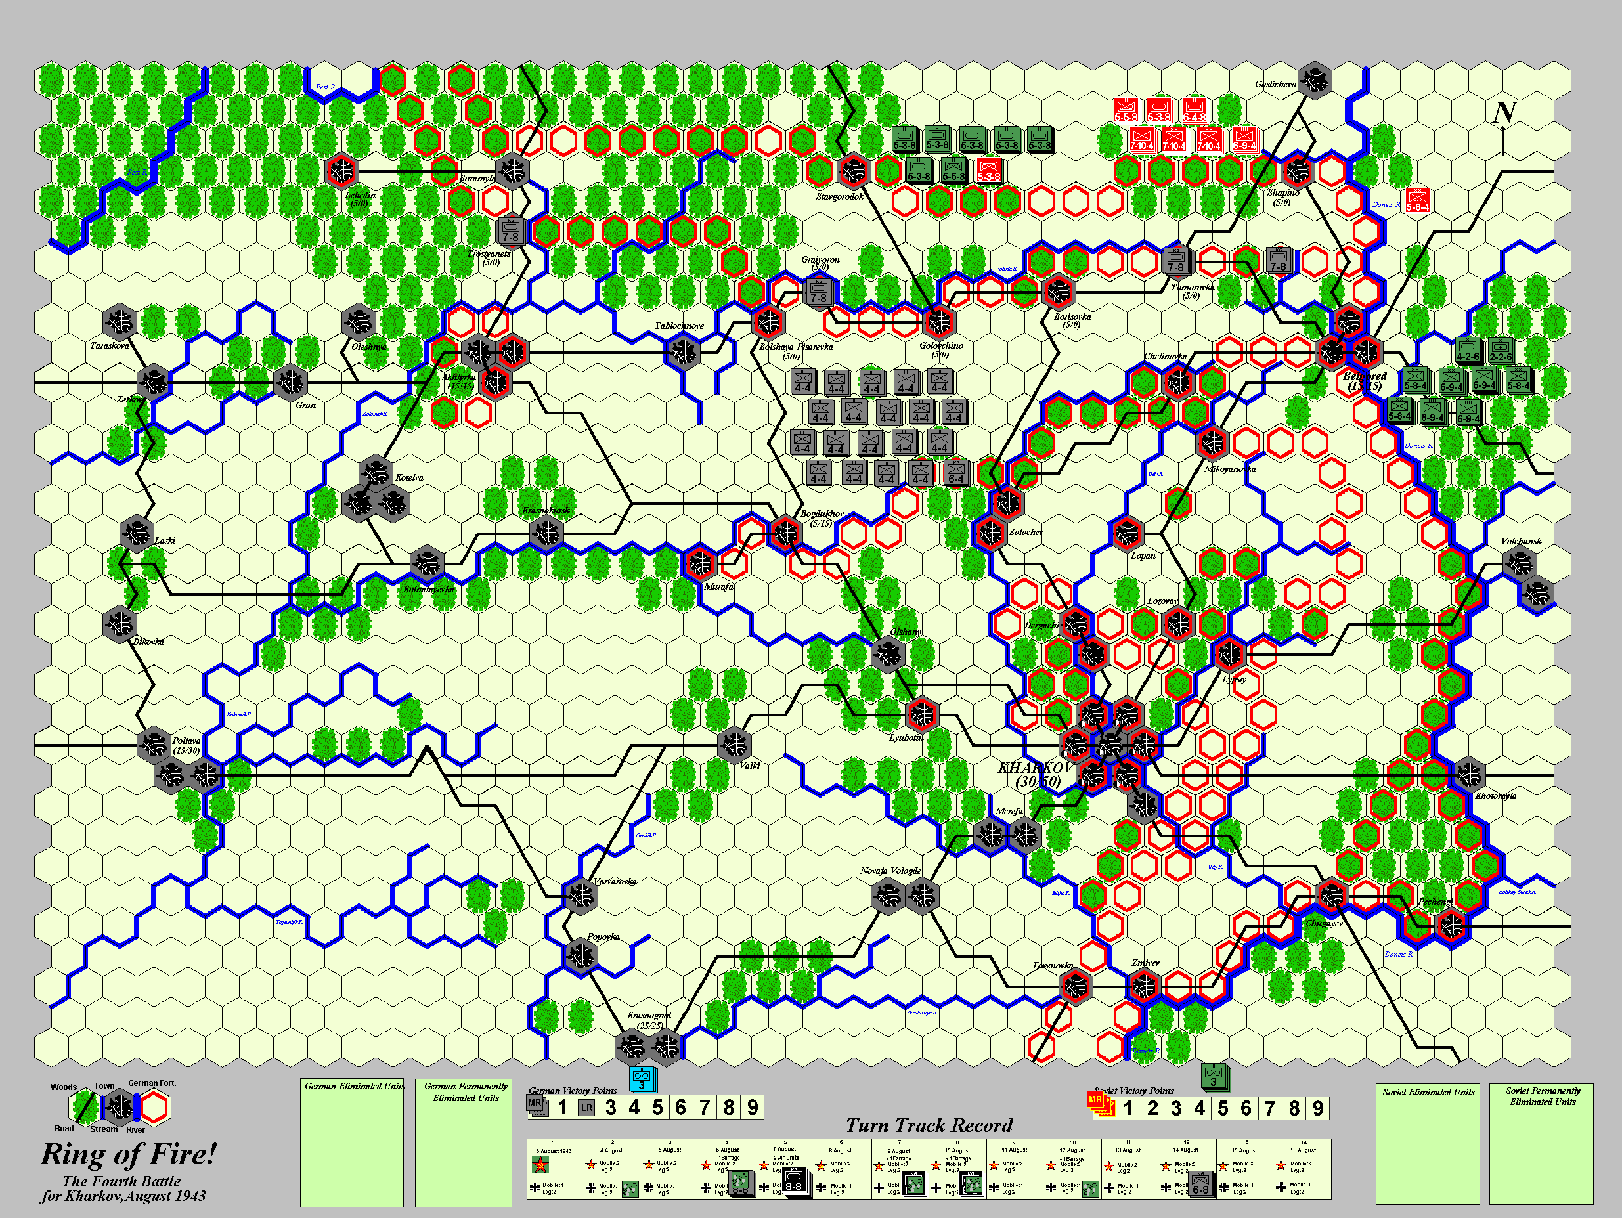Viewport: 1622px width, 1218px height.
Task: Select the red 6-4-8 Soviet counter
Action: 1194,110
